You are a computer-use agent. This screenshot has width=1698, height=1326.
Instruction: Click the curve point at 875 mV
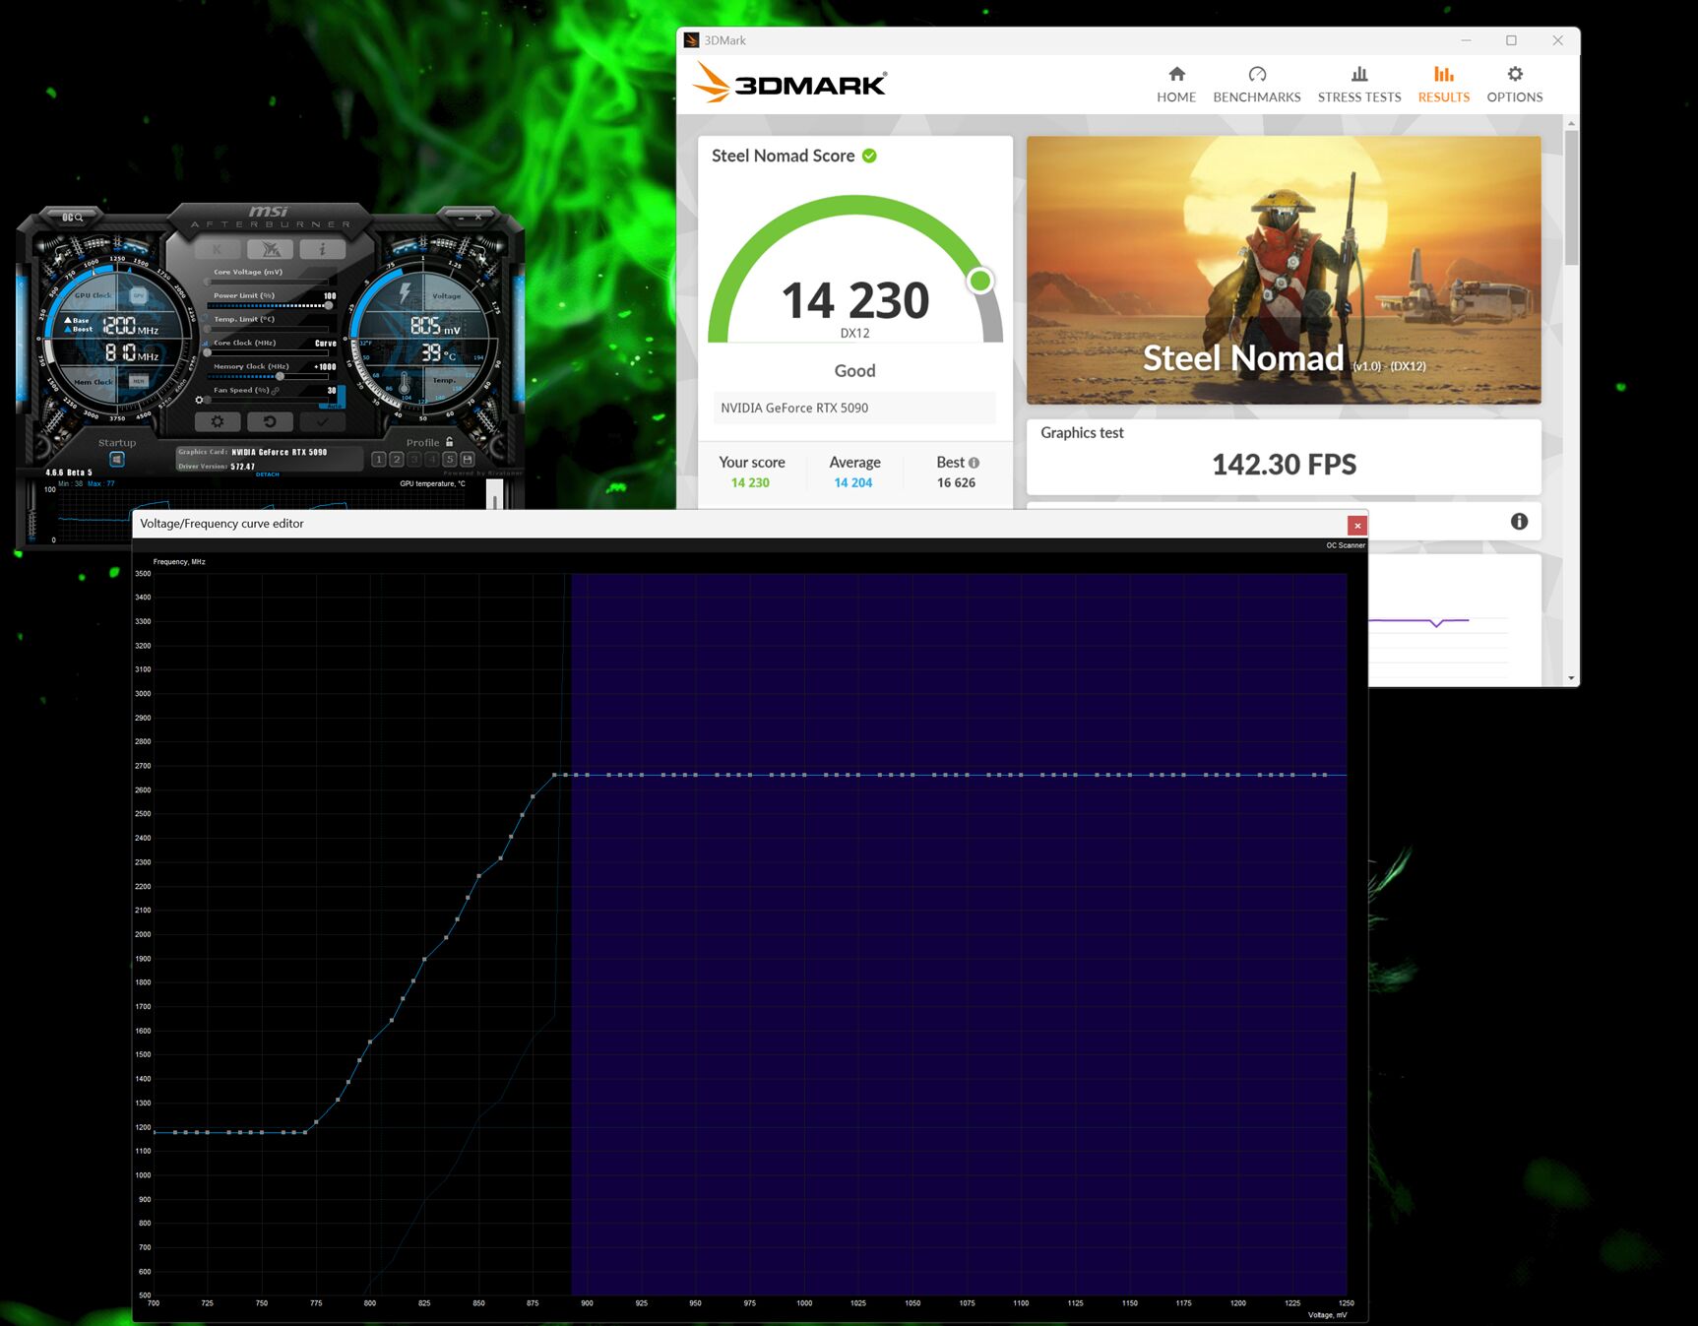(533, 796)
